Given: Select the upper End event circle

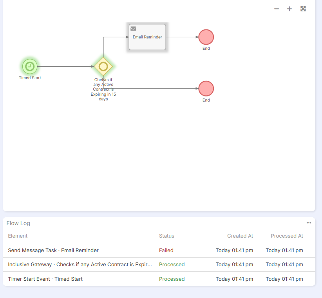Looking at the screenshot, I should [x=206, y=37].
